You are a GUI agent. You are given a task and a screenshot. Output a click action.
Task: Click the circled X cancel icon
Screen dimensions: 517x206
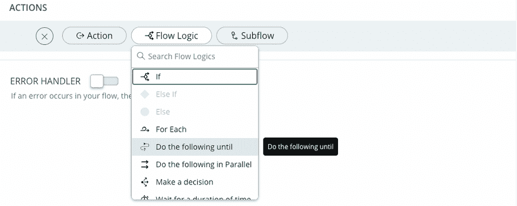point(44,36)
